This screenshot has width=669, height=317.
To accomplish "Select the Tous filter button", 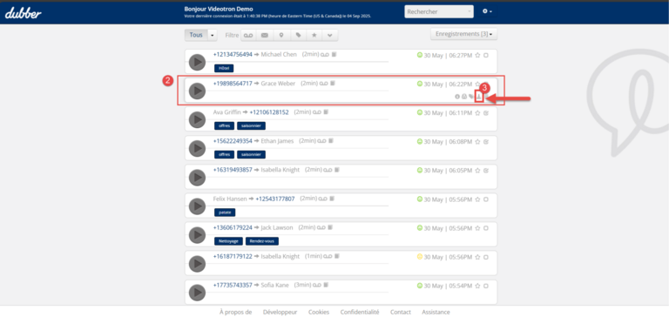I will point(196,36).
